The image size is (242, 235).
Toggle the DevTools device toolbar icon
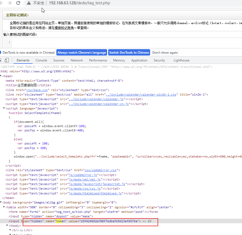[x=7, y=60]
